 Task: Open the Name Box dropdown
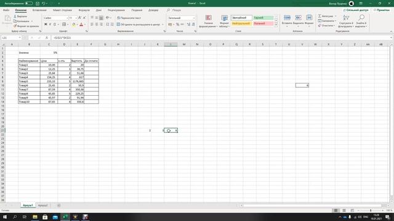[20, 37]
